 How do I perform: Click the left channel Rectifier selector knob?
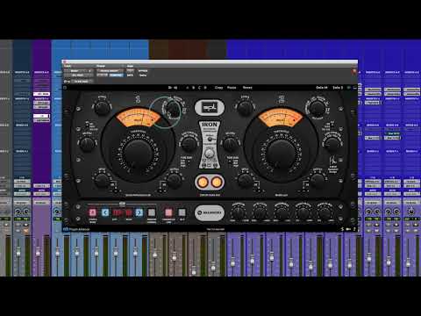[174, 109]
